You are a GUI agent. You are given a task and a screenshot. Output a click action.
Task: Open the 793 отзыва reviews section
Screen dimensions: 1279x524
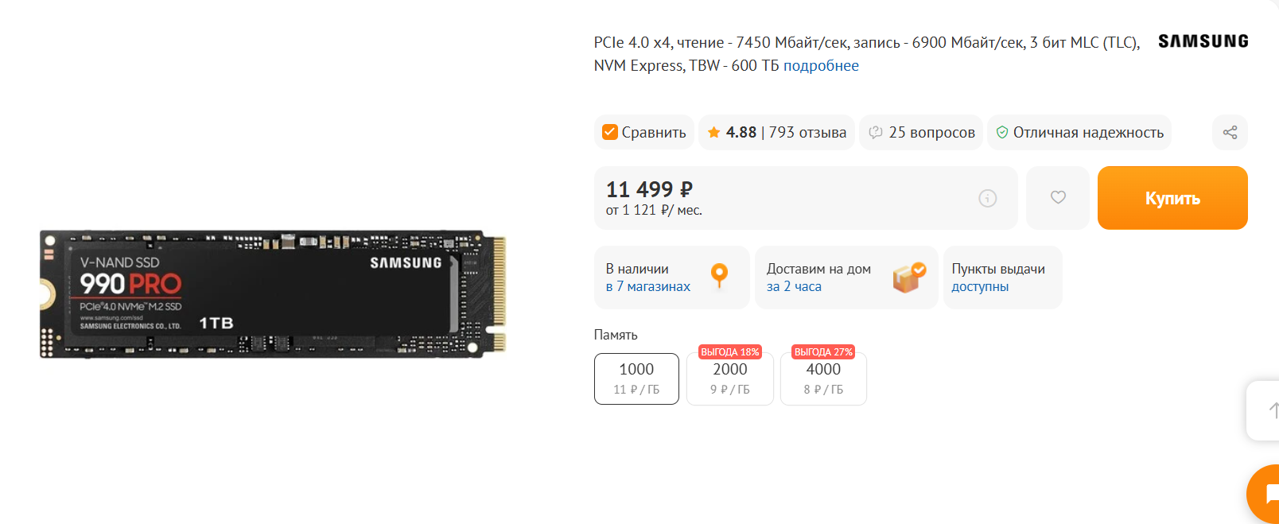[x=807, y=132]
